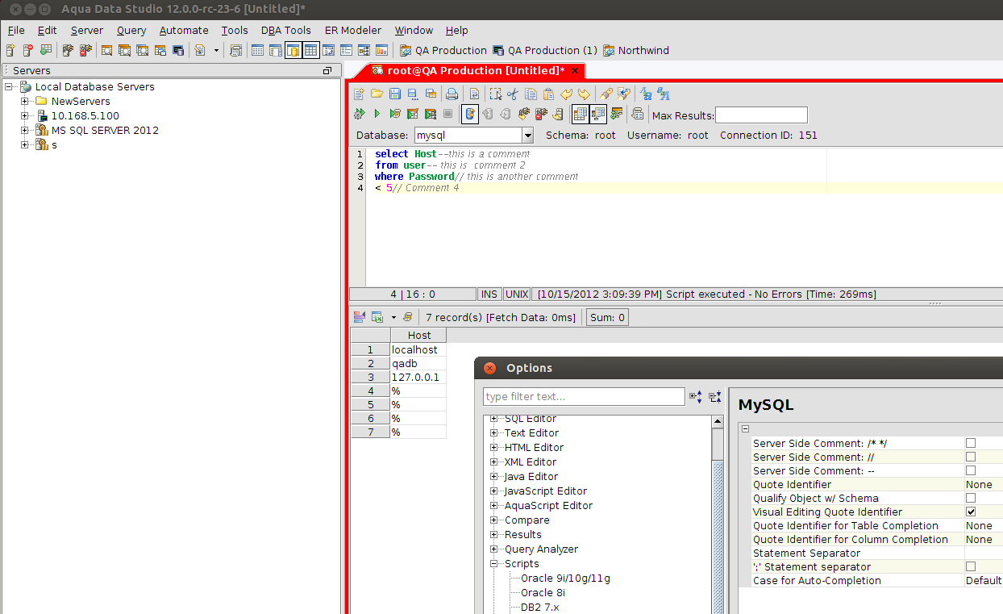1003x614 pixels.
Task: Click the Redo arrow icon
Action: pyautogui.click(x=584, y=94)
